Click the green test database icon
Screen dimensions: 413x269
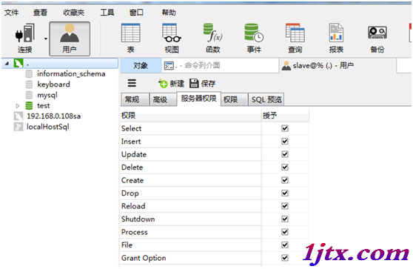[29, 106]
